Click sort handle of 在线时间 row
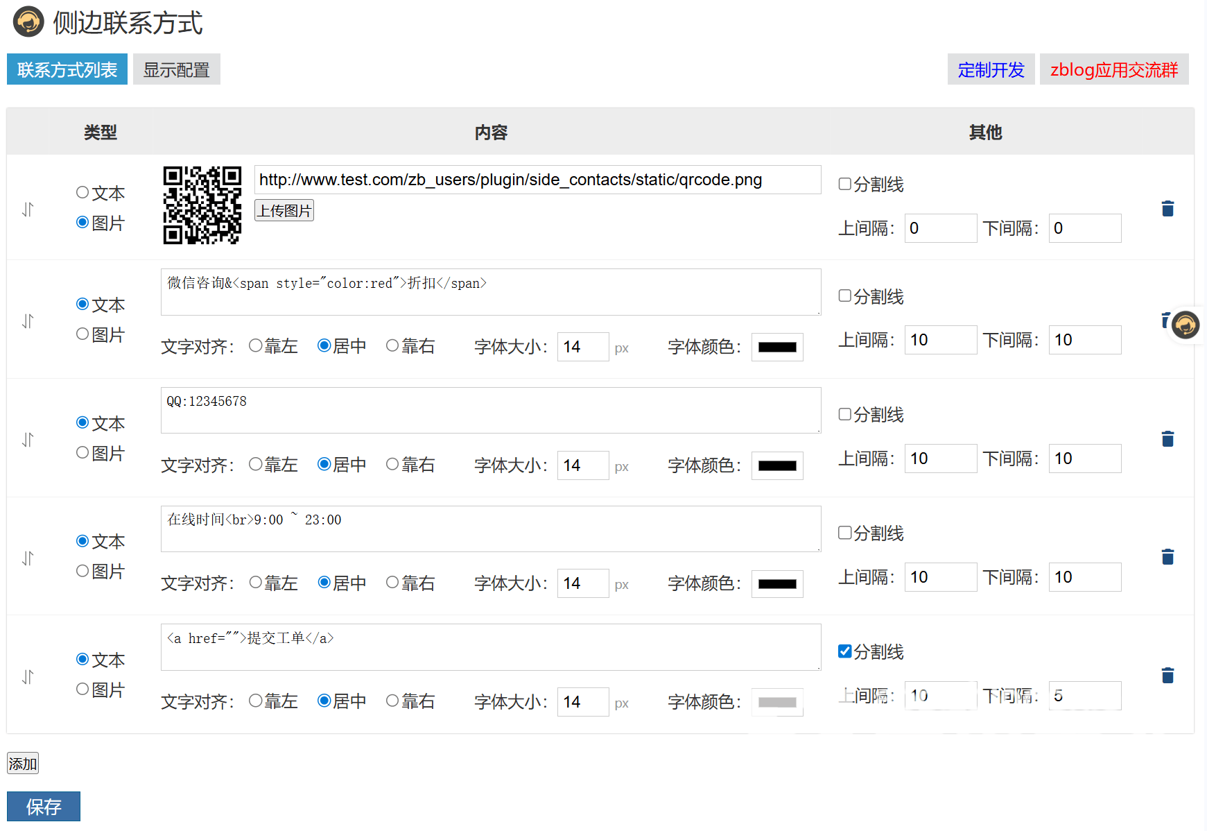The height and width of the screenshot is (831, 1207). point(28,558)
